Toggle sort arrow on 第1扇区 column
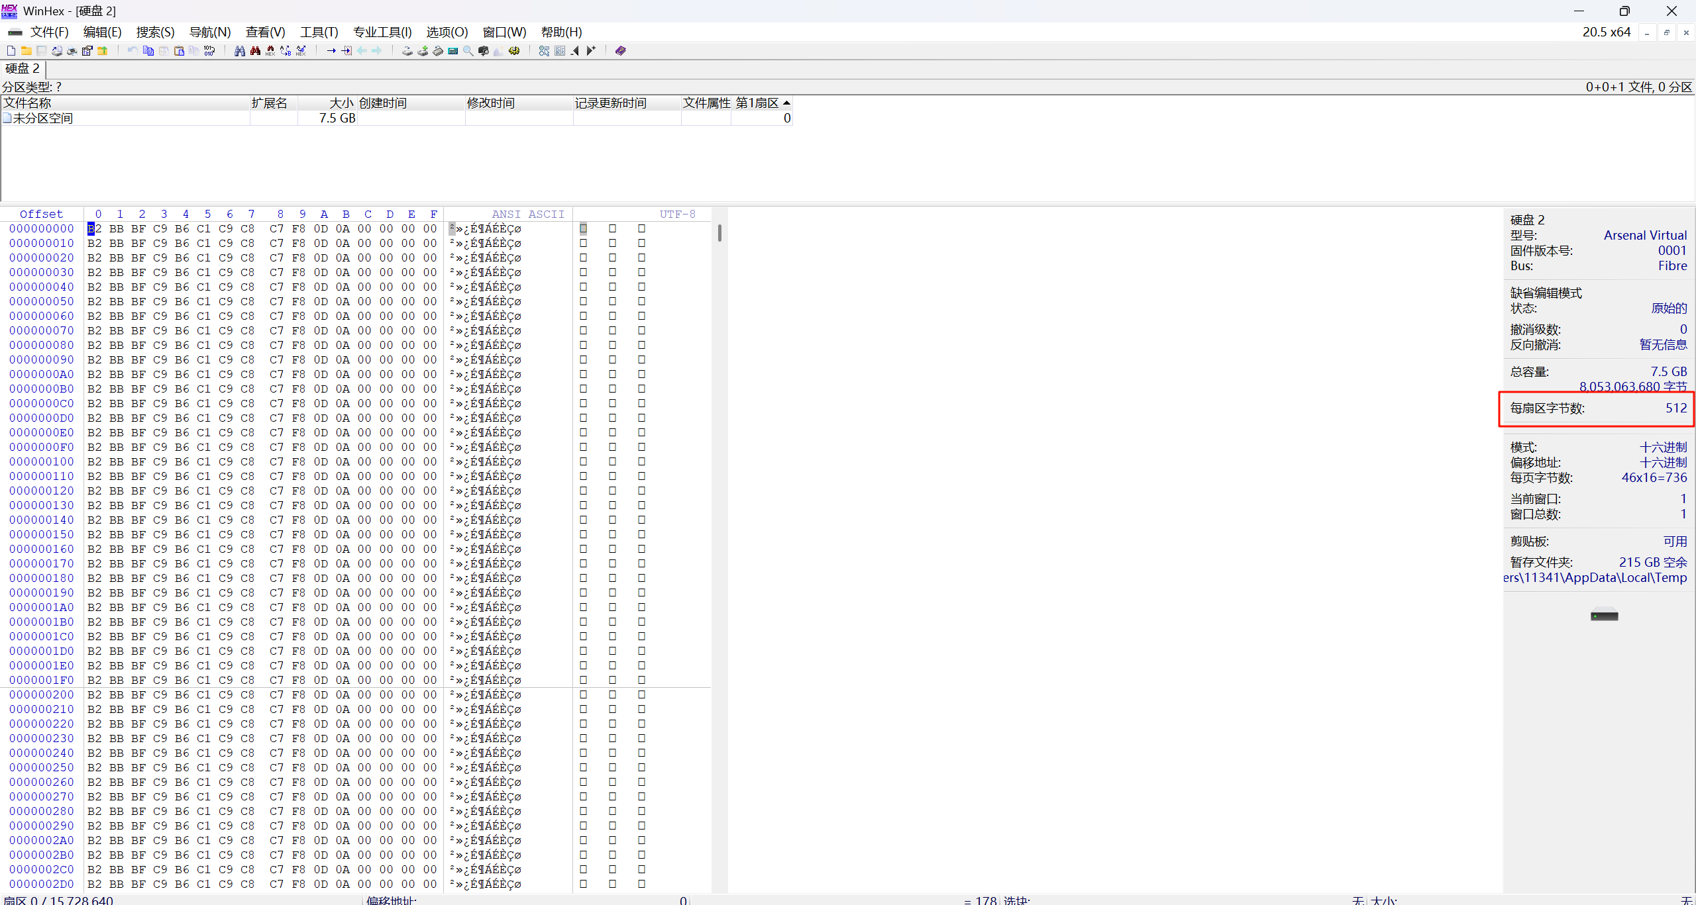 pyautogui.click(x=786, y=103)
